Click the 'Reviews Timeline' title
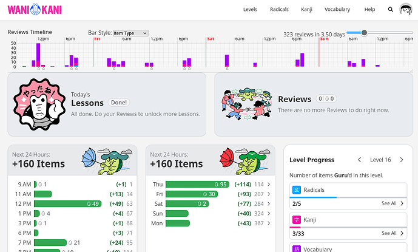 [30, 32]
